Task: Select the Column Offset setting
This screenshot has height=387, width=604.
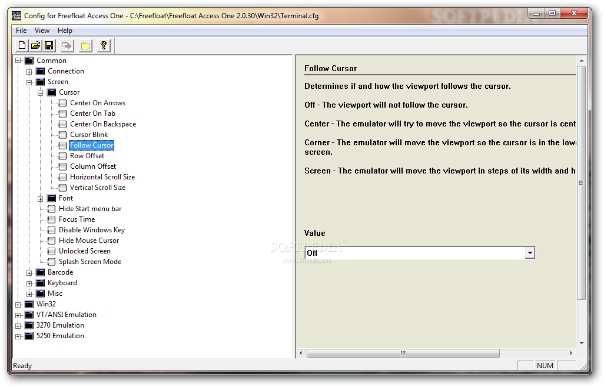Action: click(x=93, y=166)
